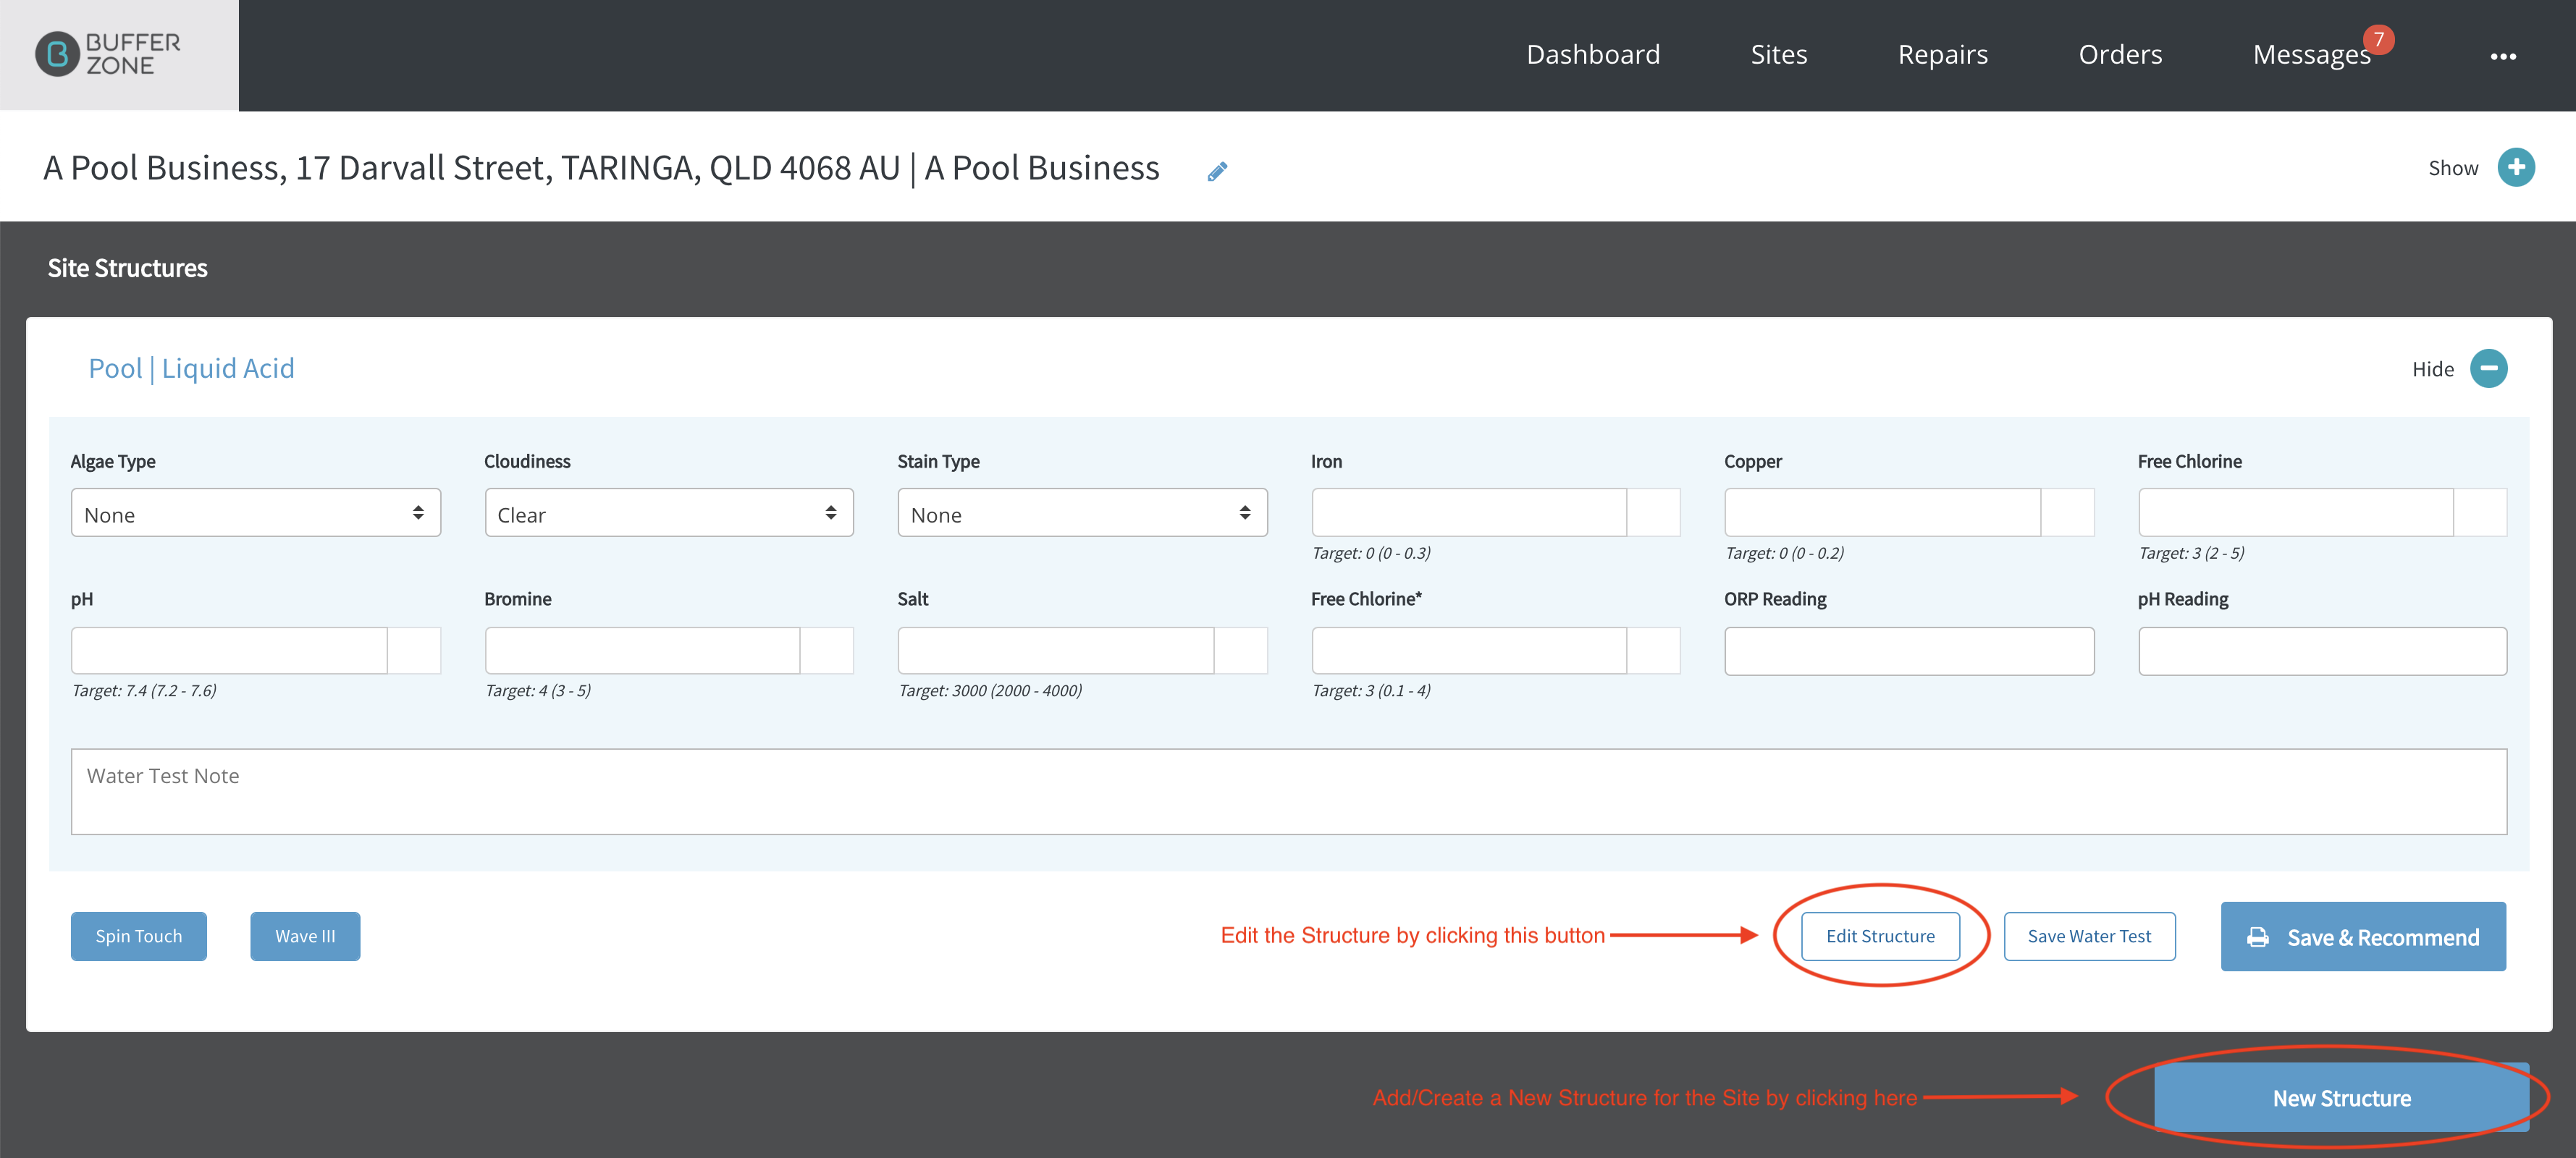Focus the Bromine input field

click(642, 651)
